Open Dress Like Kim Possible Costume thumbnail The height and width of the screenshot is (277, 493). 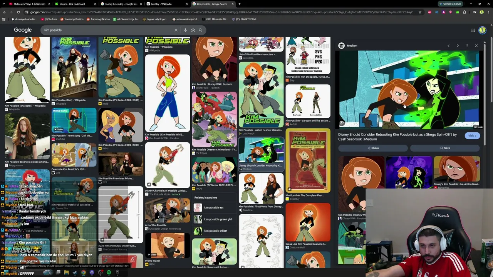click(308, 222)
